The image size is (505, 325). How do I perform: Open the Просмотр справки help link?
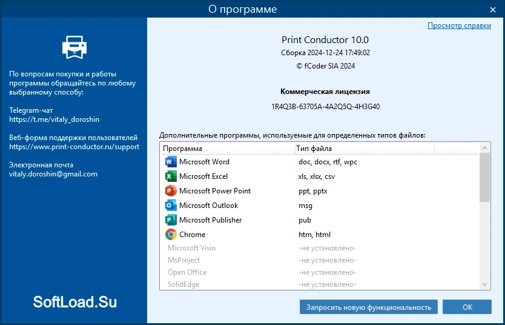click(459, 26)
